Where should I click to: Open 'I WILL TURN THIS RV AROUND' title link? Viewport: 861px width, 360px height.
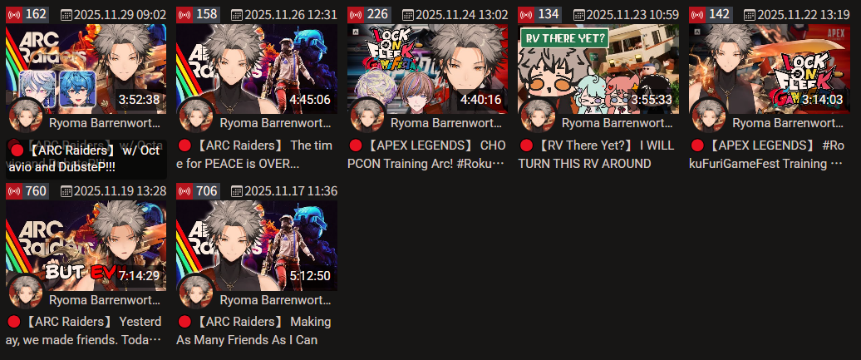597,155
